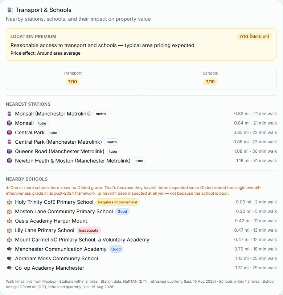
Task: Click tram icon beside Central Park (Manchester Metrolink)
Action: click(x=9, y=142)
